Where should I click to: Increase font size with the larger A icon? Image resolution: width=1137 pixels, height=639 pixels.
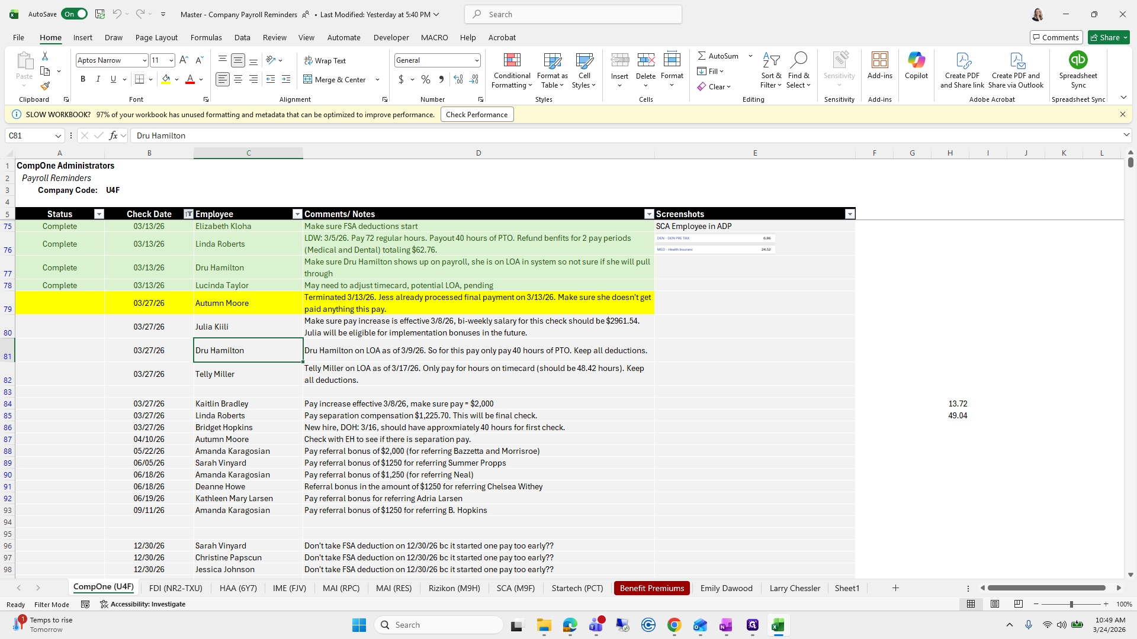coord(184,60)
